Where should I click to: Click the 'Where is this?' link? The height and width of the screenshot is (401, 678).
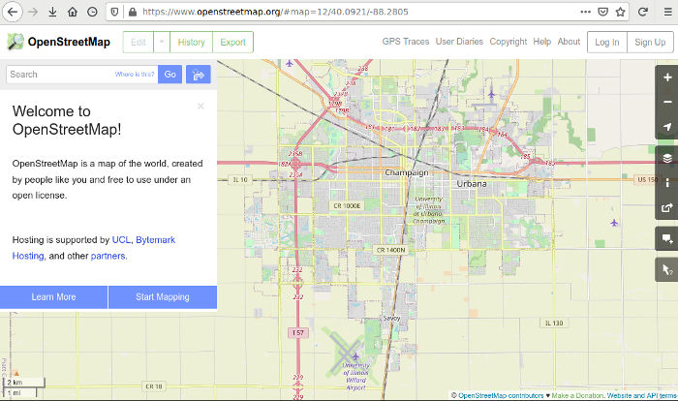(135, 75)
